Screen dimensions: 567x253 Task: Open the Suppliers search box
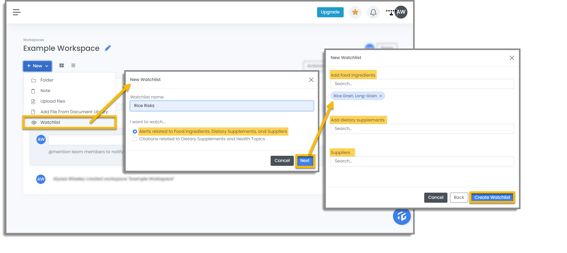coord(422,161)
